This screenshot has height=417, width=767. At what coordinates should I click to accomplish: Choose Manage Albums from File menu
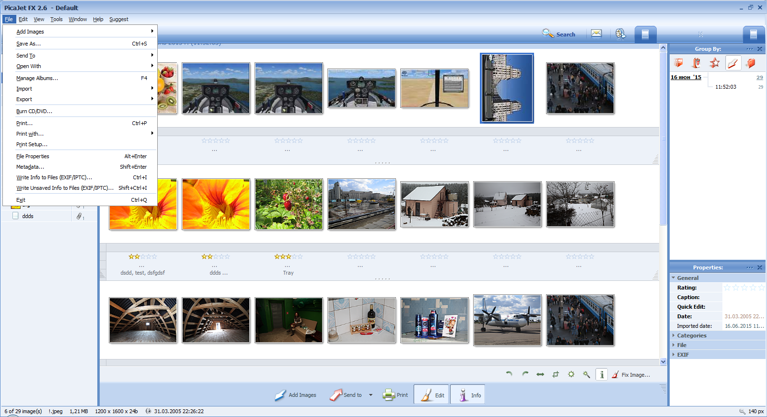tap(37, 78)
